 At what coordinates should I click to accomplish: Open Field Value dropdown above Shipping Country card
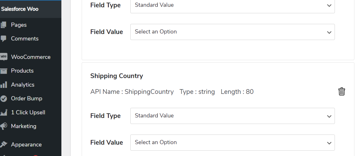232,32
